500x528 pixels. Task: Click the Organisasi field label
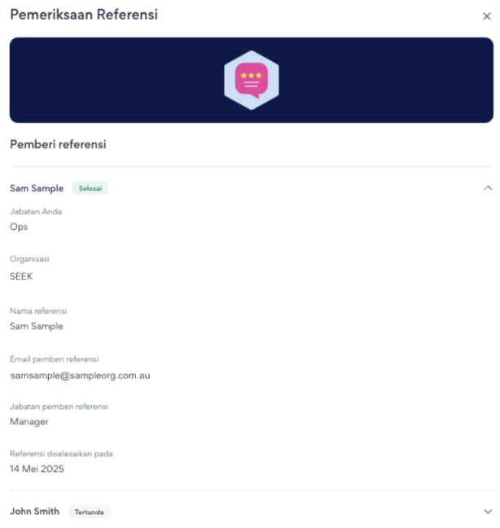click(29, 259)
